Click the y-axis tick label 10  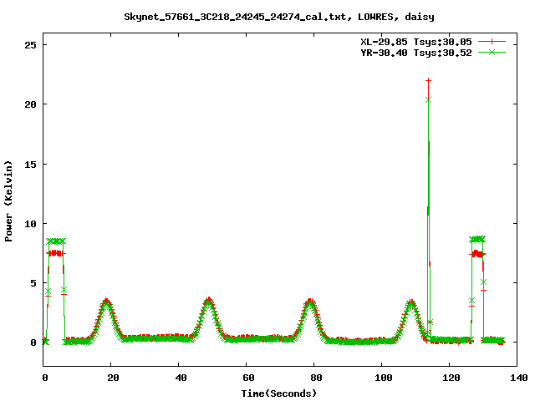(x=30, y=224)
